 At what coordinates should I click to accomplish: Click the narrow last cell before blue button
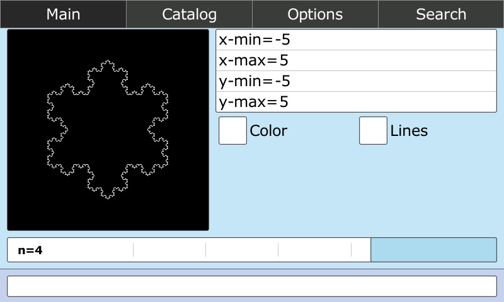(360, 250)
